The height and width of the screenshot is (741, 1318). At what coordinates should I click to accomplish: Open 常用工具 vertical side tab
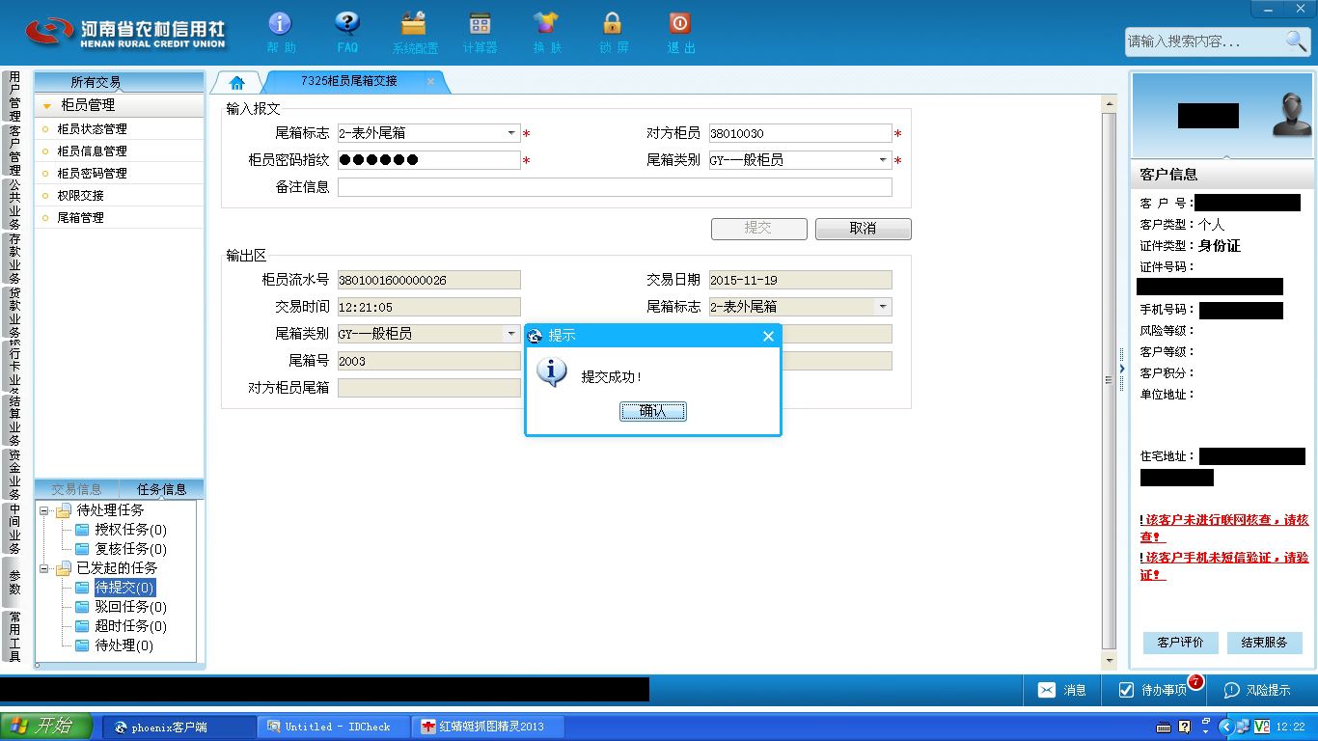14,637
